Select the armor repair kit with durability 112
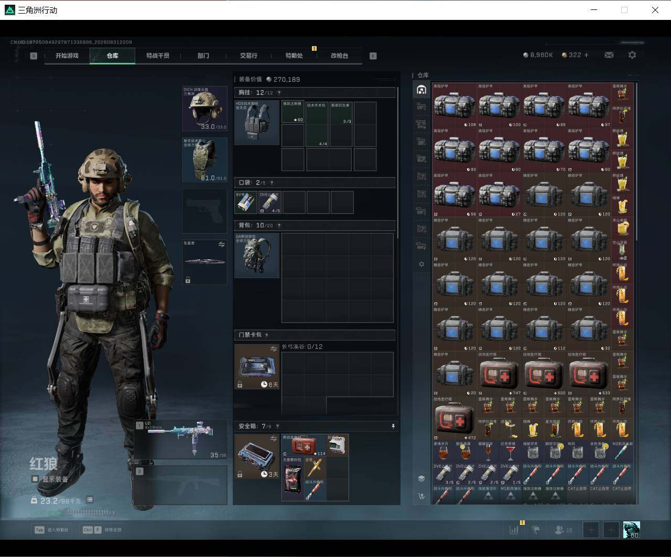 [x=545, y=329]
